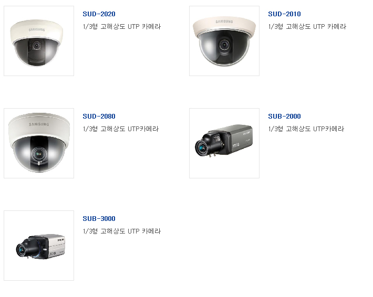Open the SUD-2080 product title
This screenshot has height=297, width=373.
tap(99, 116)
